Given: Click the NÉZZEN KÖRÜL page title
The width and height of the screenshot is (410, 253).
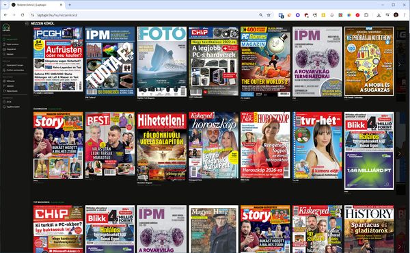Looking at the screenshot, I should pyautogui.click(x=42, y=23).
